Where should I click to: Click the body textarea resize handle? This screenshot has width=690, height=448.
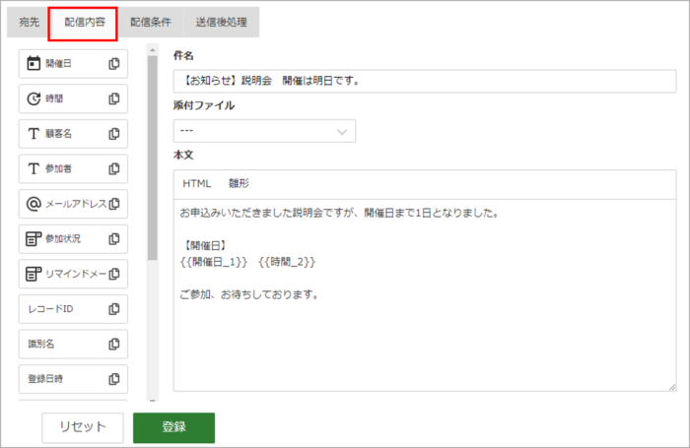tap(672, 387)
